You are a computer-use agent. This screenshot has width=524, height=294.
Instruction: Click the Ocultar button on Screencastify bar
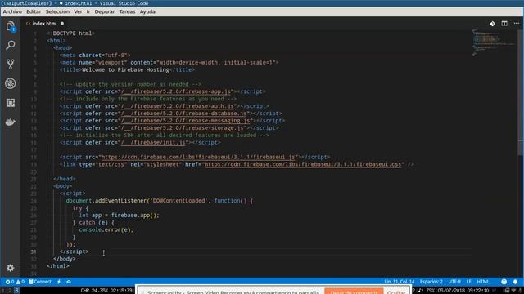coord(396,292)
